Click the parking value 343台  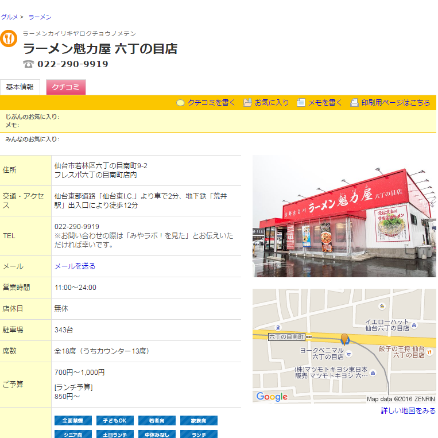(x=64, y=330)
